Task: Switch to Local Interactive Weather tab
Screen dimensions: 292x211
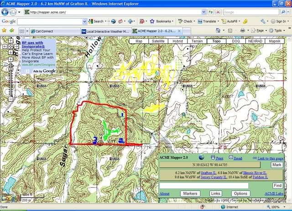Action: (x=106, y=31)
